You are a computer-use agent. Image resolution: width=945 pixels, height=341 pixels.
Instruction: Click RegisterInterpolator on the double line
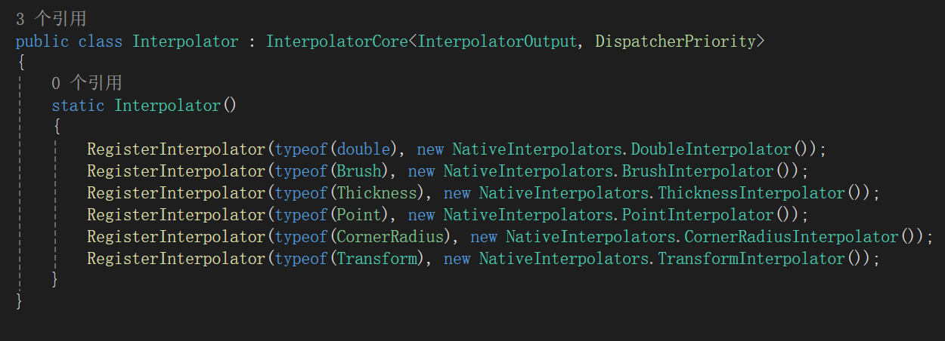176,149
